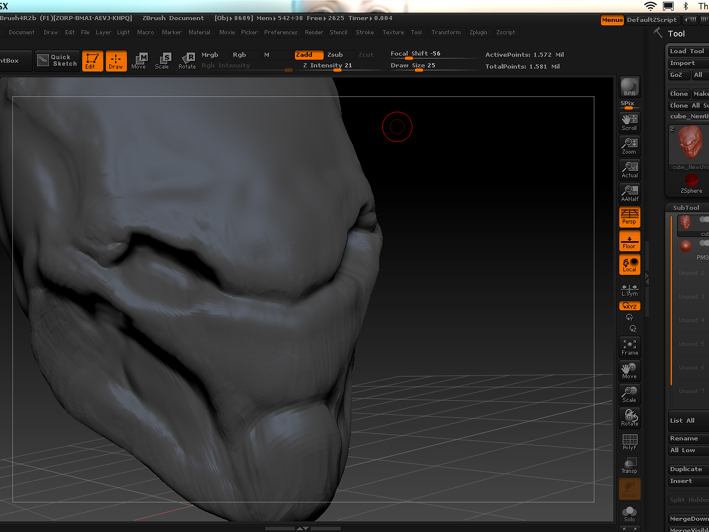Select the Zoom canvas tool

[x=629, y=145]
